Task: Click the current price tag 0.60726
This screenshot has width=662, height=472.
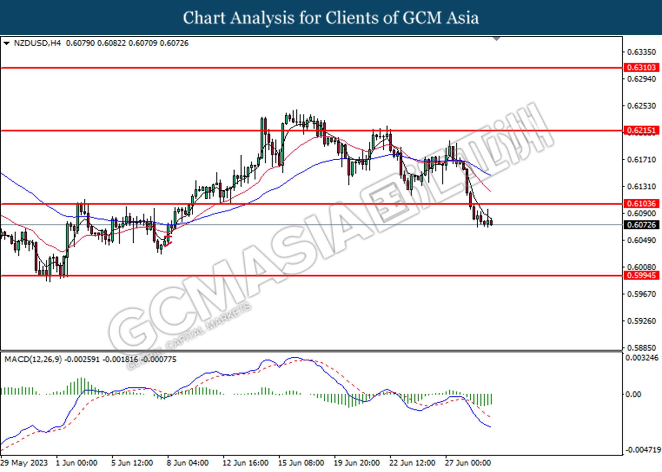Action: click(641, 225)
